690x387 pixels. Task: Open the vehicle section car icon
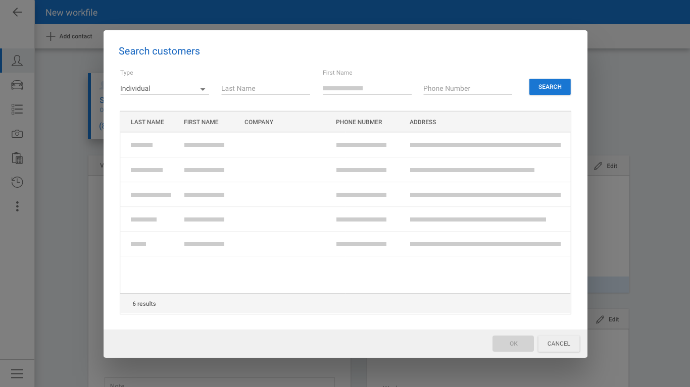pos(17,85)
